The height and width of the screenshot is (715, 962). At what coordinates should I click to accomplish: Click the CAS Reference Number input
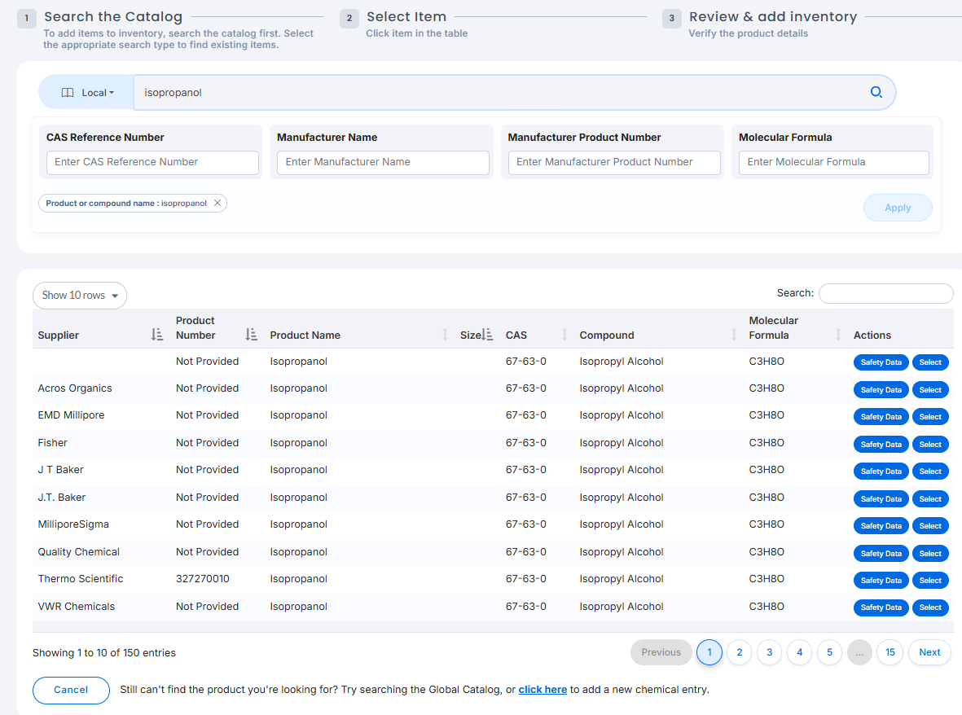coord(152,163)
